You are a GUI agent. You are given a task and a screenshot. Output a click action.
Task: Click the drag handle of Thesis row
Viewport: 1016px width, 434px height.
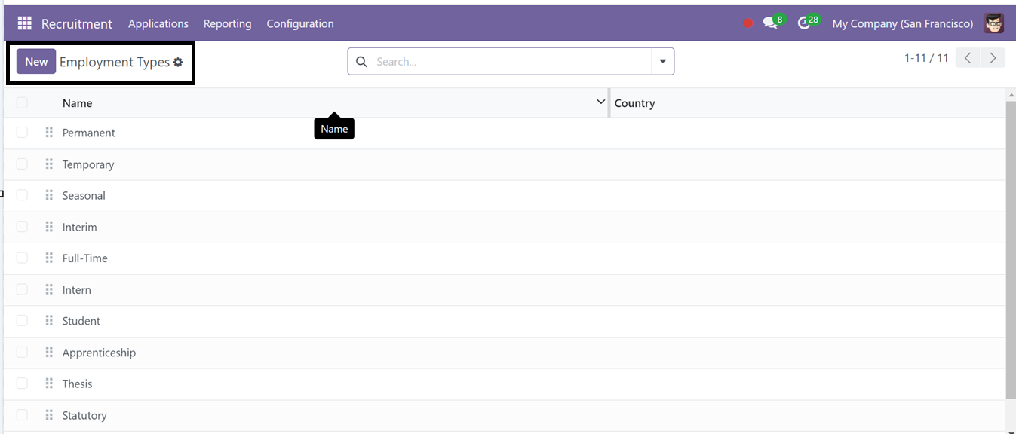49,384
